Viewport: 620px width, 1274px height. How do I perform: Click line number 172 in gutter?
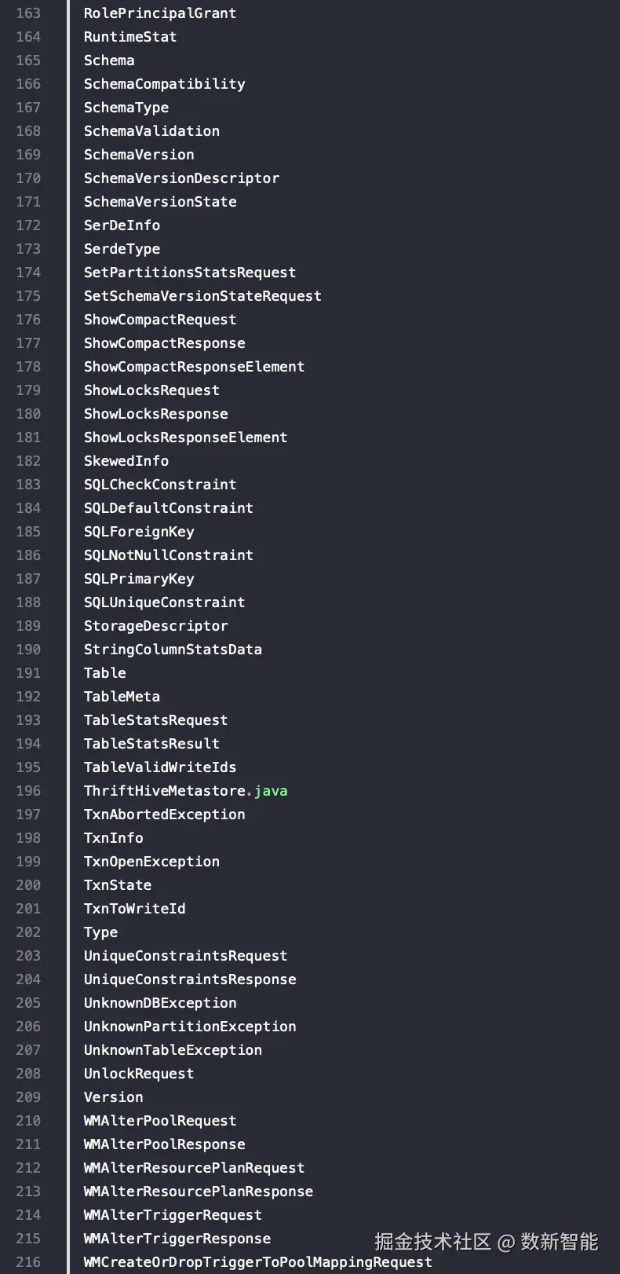pos(28,225)
